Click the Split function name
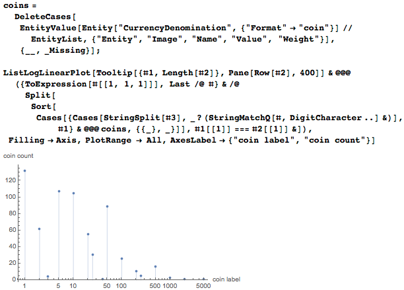 click(38, 95)
